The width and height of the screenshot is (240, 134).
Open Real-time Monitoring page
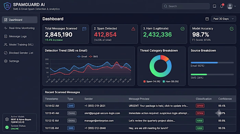coord(20,28)
